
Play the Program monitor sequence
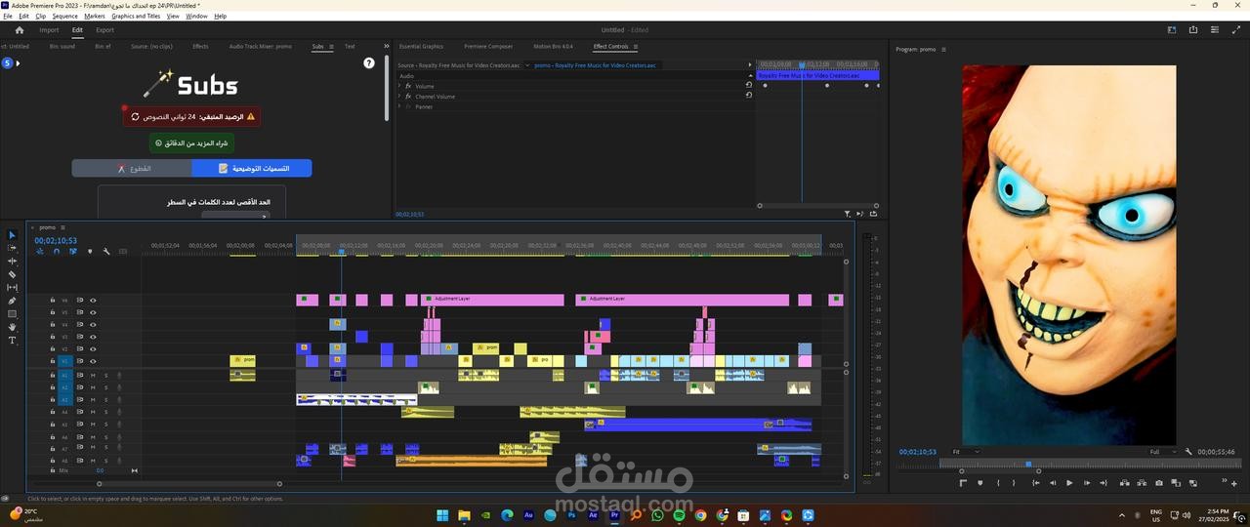tap(1069, 483)
